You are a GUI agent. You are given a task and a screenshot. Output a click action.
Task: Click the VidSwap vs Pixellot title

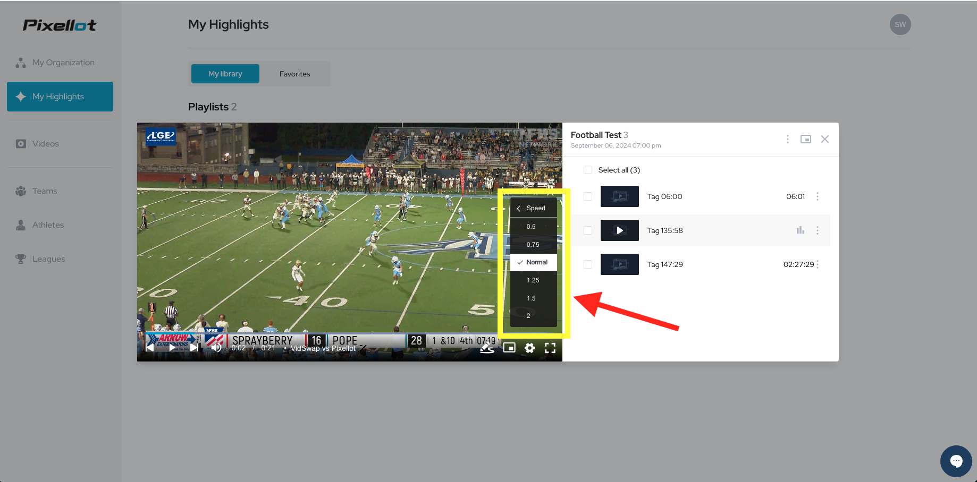[x=323, y=348]
